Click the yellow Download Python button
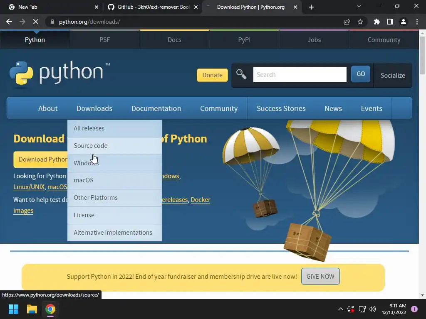This screenshot has width=426, height=319. click(41, 159)
